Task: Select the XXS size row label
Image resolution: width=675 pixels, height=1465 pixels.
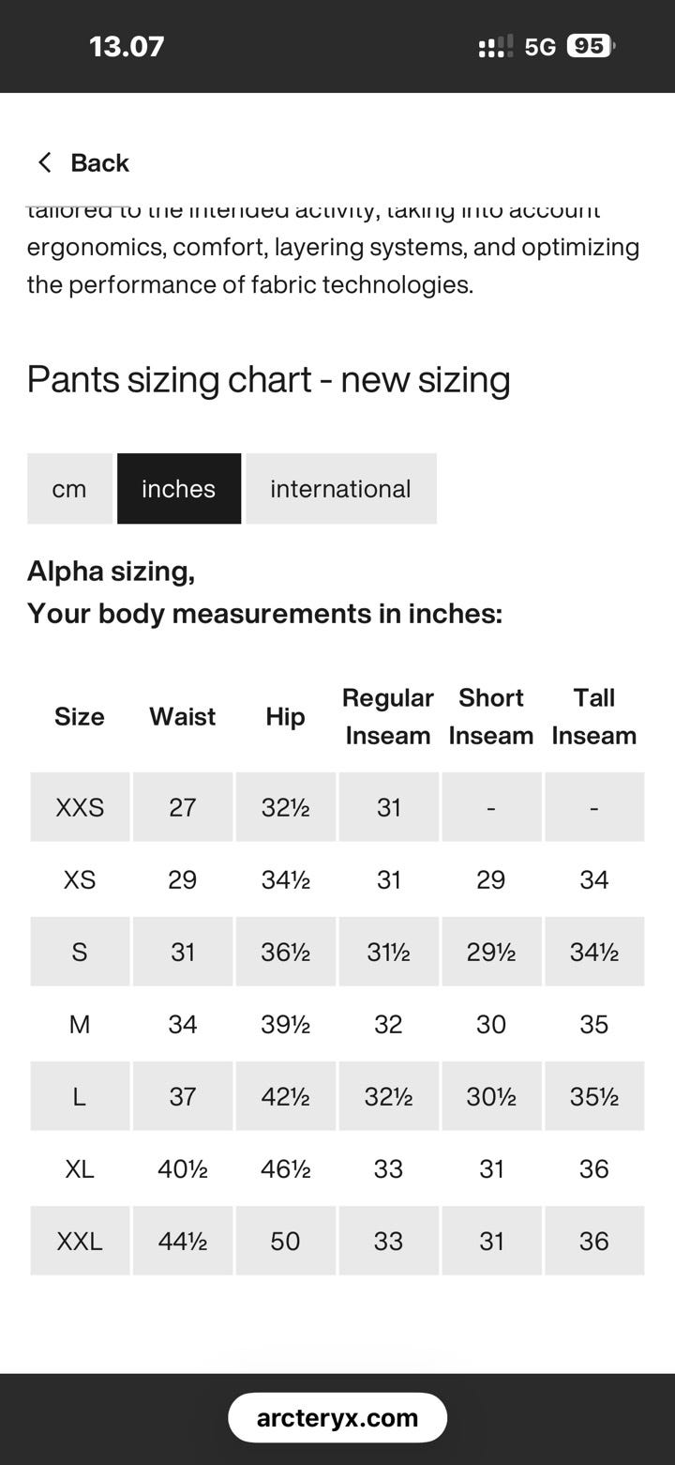Action: [80, 807]
